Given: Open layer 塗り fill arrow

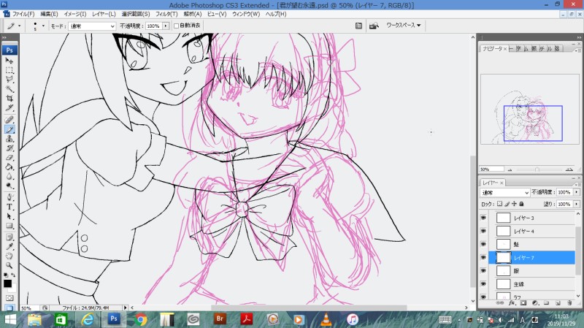Looking at the screenshot, I should [577, 204].
